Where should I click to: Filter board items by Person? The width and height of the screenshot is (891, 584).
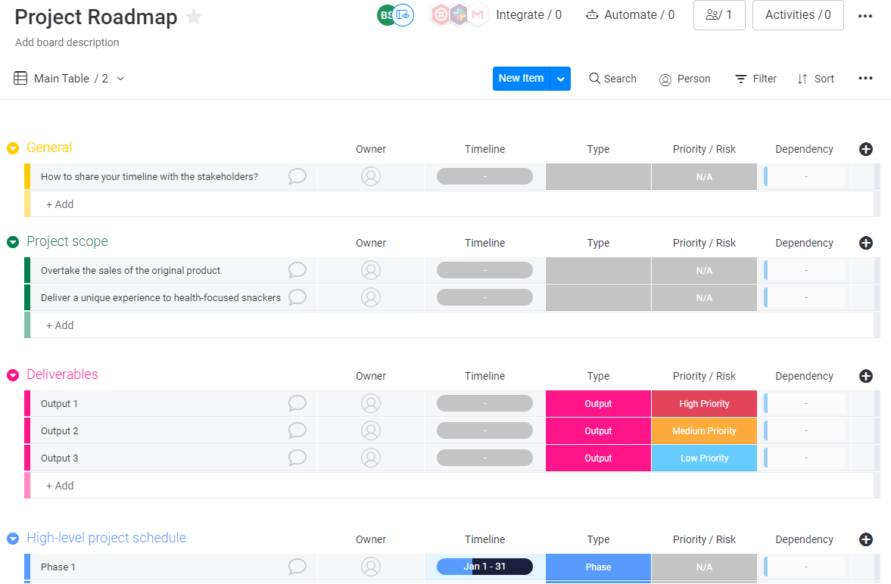coord(684,79)
